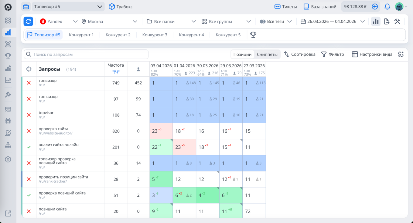The height and width of the screenshot is (223, 413).
Task: Switch to the Конкурент 2 tab
Action: click(x=118, y=35)
